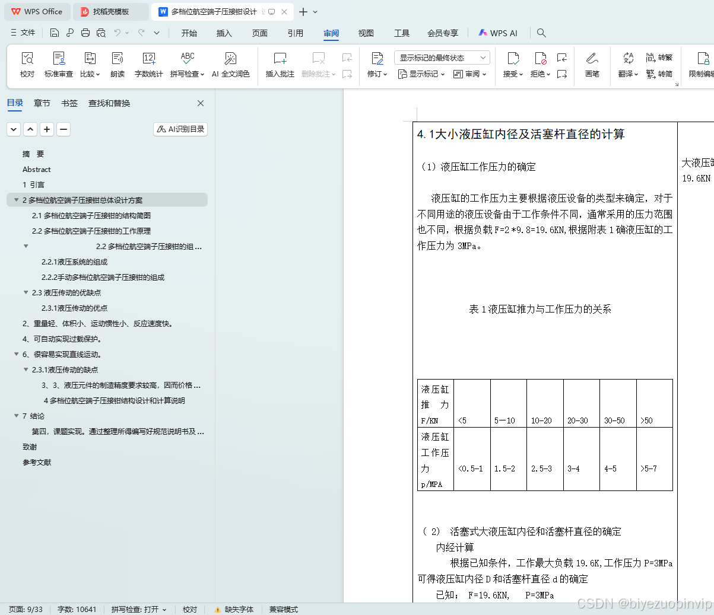Open the 会员专享 tab
This screenshot has height=615, width=714.
(x=443, y=33)
